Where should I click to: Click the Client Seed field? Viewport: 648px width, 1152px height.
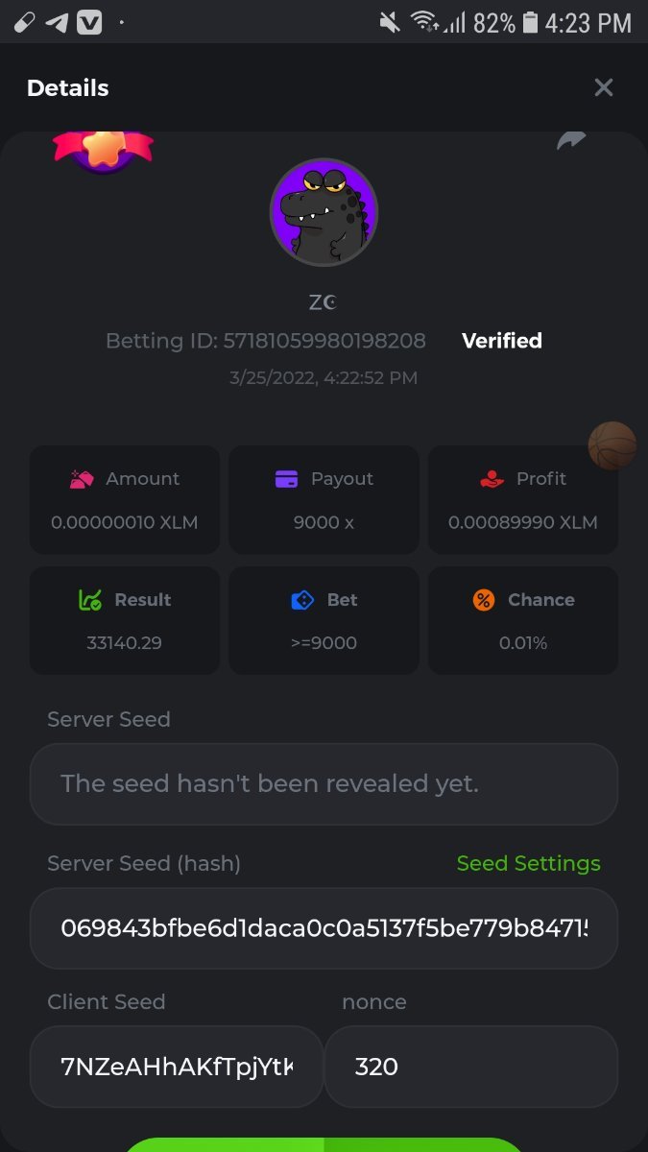coord(177,1067)
